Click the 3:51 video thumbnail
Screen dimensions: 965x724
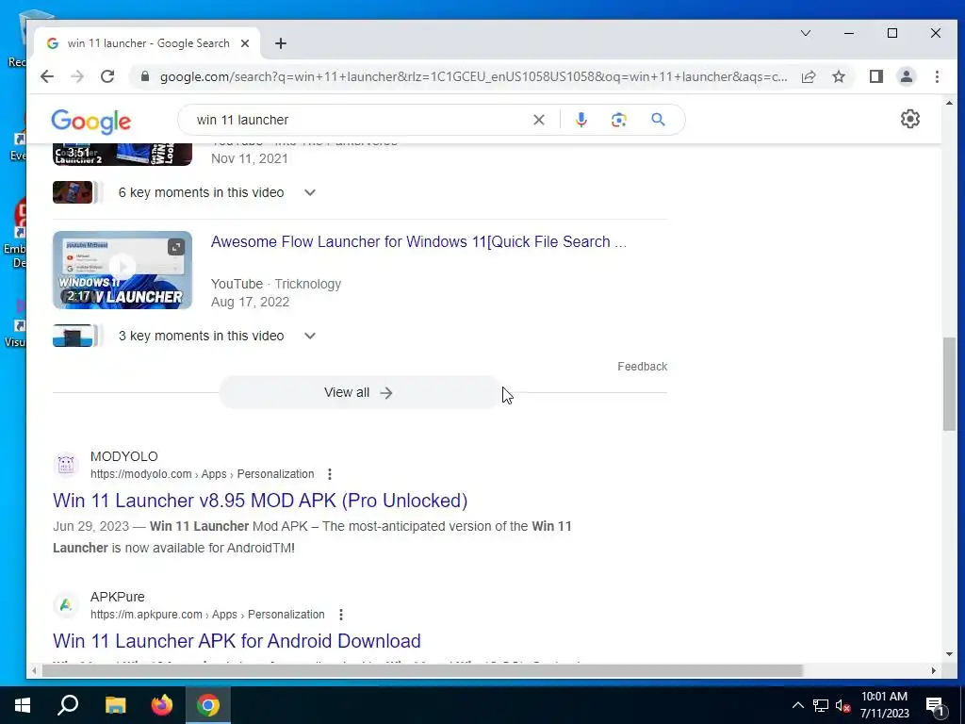pos(123,154)
